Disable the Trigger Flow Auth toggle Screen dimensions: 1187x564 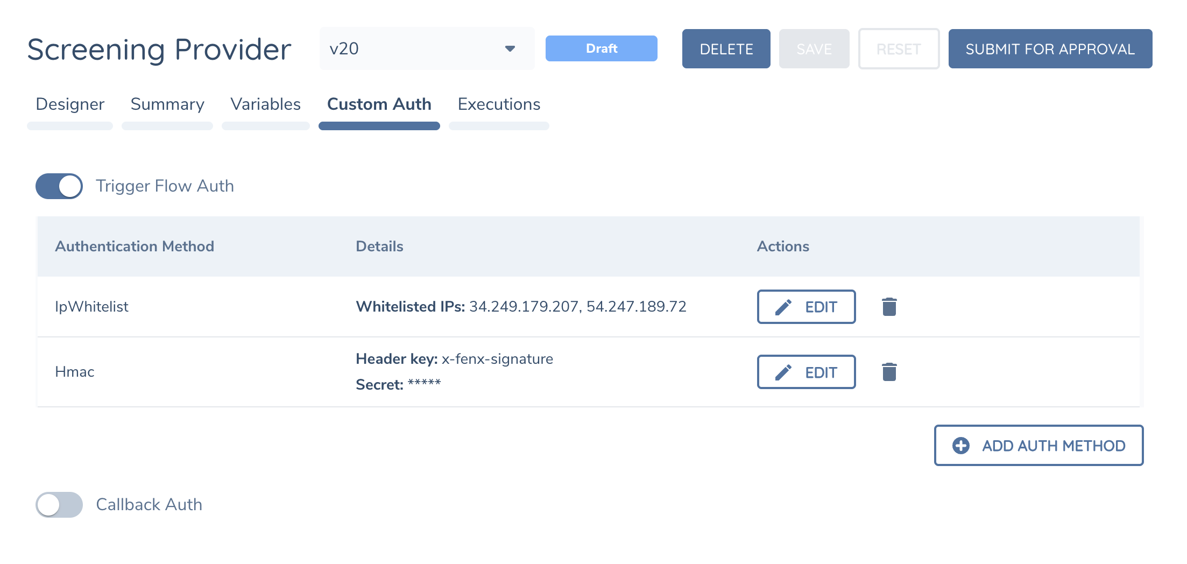click(x=59, y=186)
